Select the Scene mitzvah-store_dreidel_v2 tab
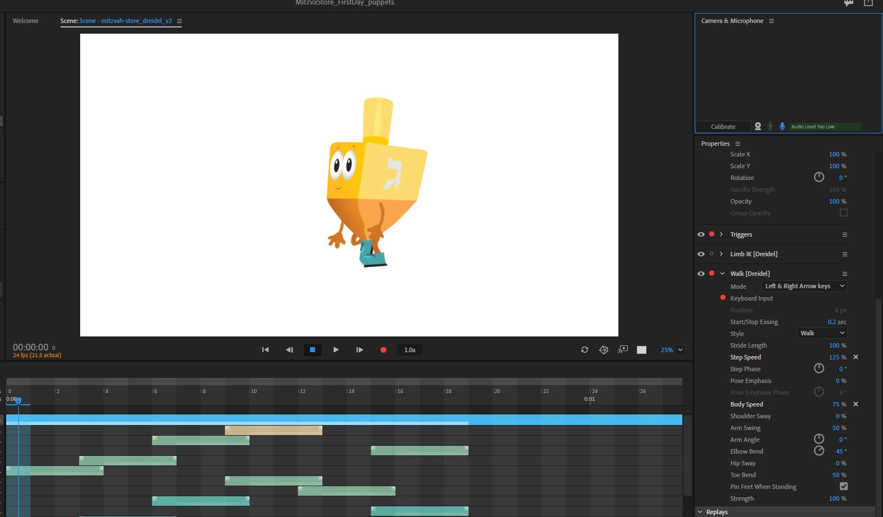Image resolution: width=883 pixels, height=517 pixels. [x=116, y=21]
